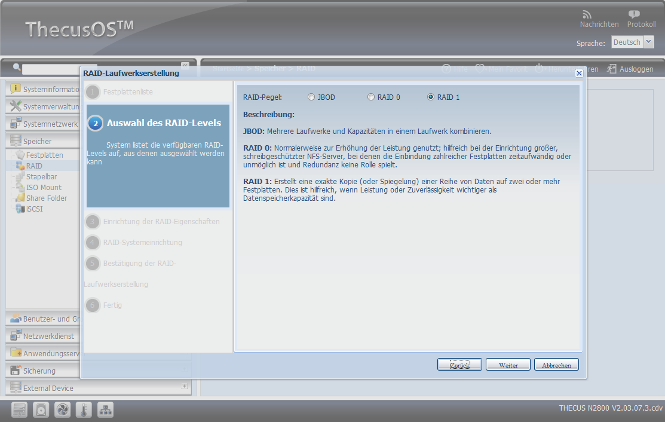Select Stapelbar in the Speicher tree
Screen dimensions: 665x422
point(42,176)
